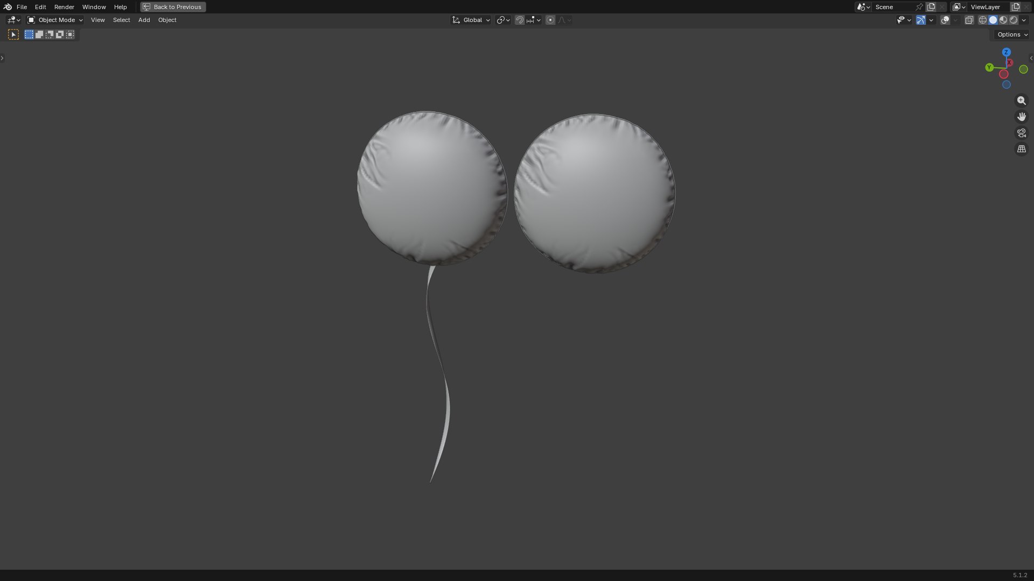
Task: Choose Set a new selection mode
Action: click(29, 34)
